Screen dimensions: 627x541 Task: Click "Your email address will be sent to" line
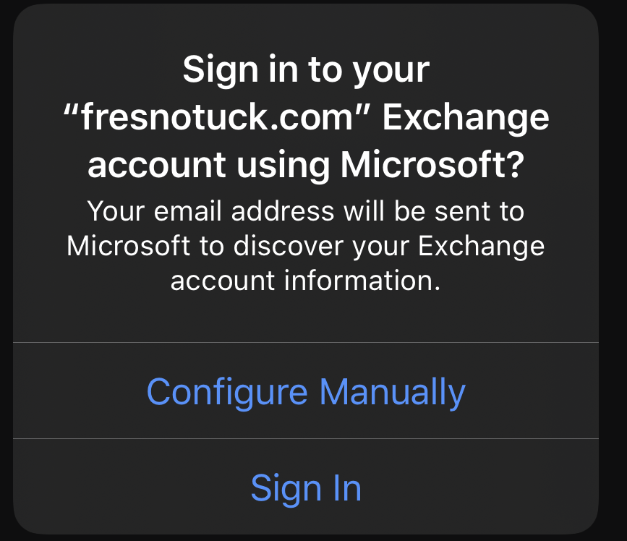point(306,211)
